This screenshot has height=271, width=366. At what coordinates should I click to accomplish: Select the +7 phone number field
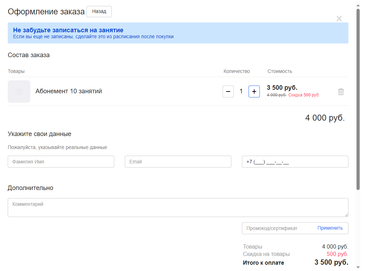tap(295, 162)
